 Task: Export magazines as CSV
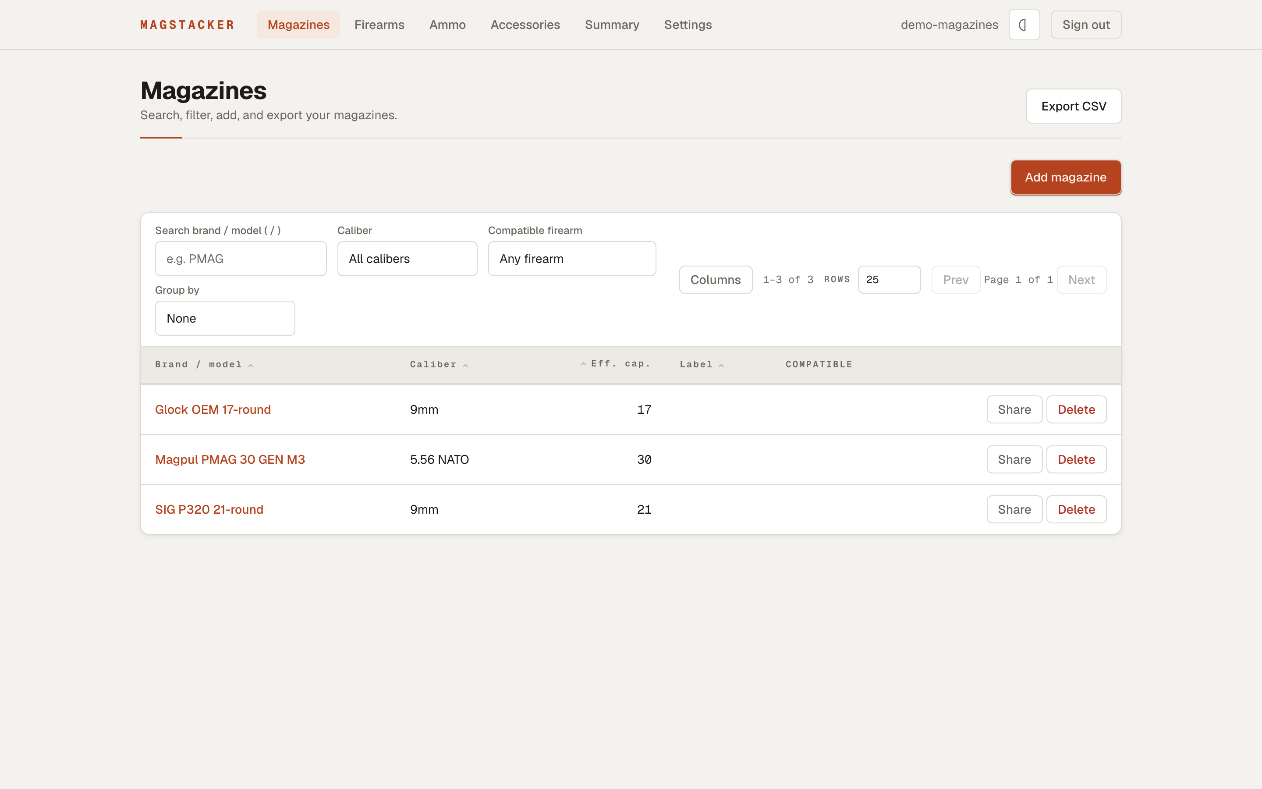click(x=1073, y=106)
